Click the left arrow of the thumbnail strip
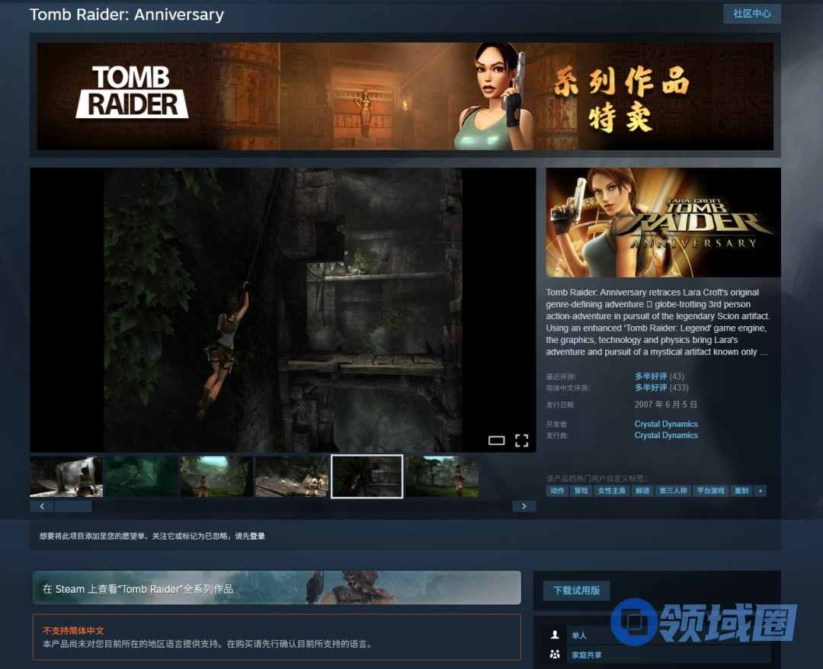823x669 pixels. click(x=41, y=506)
